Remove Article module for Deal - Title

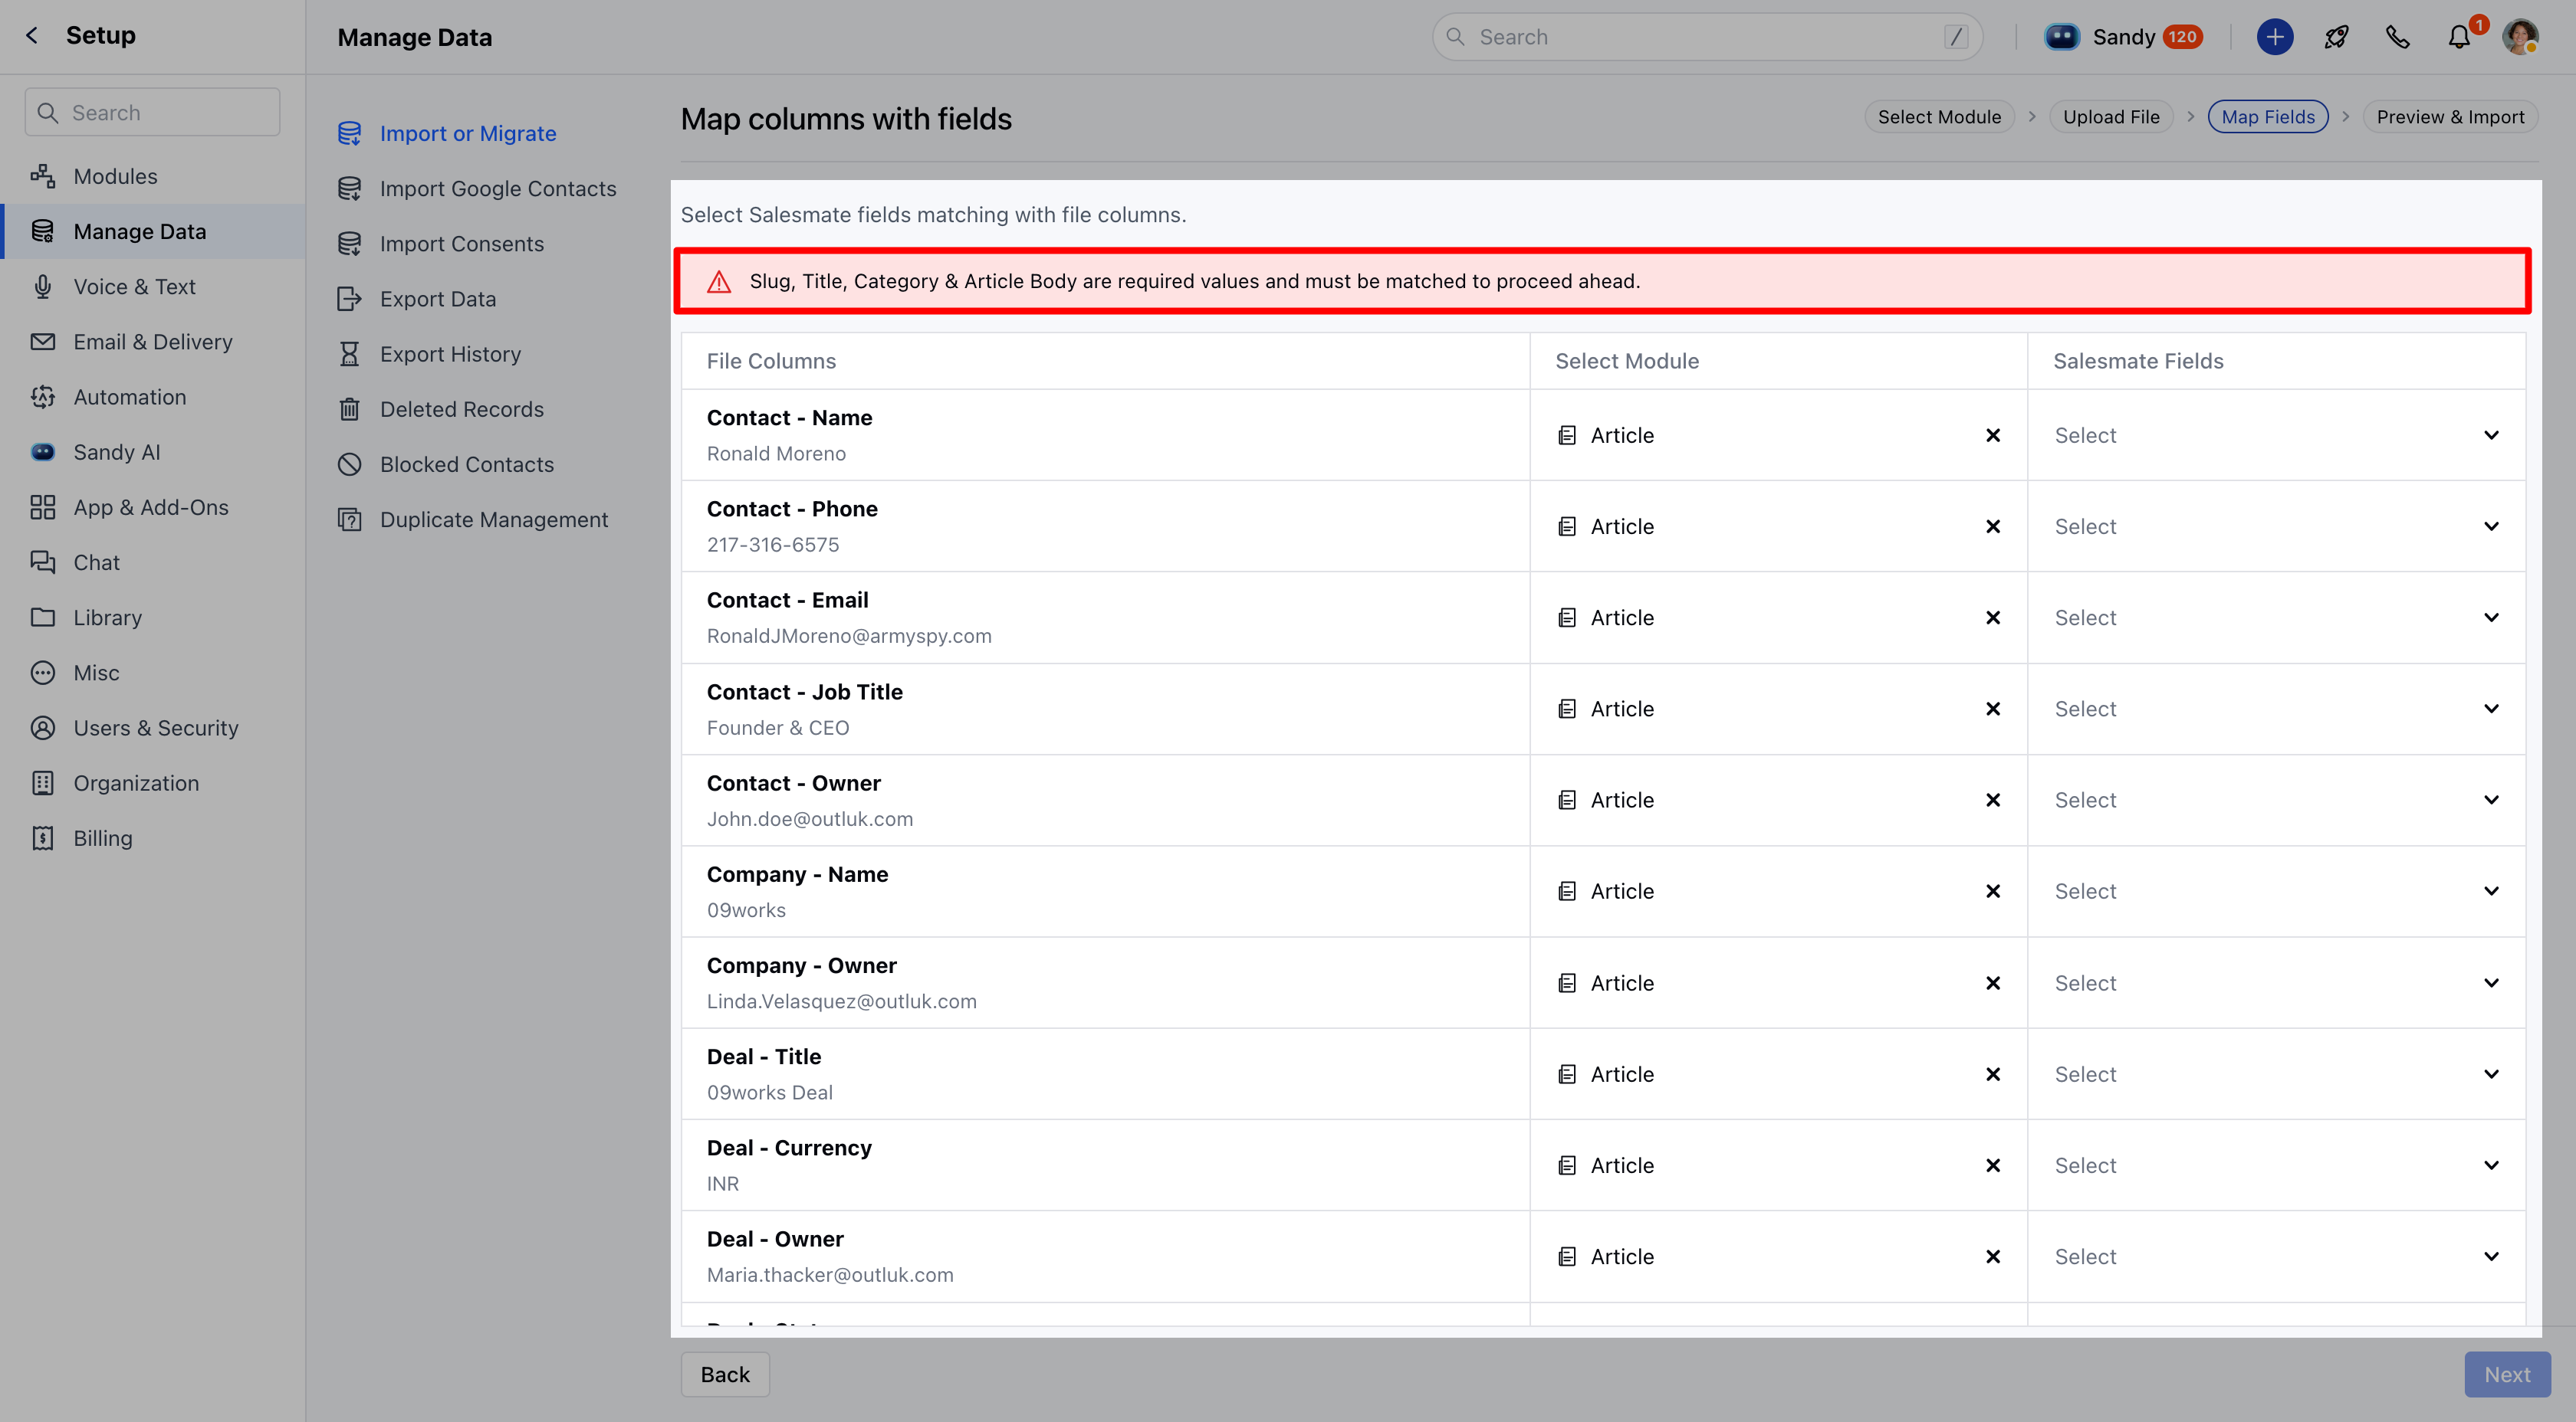[1992, 1074]
